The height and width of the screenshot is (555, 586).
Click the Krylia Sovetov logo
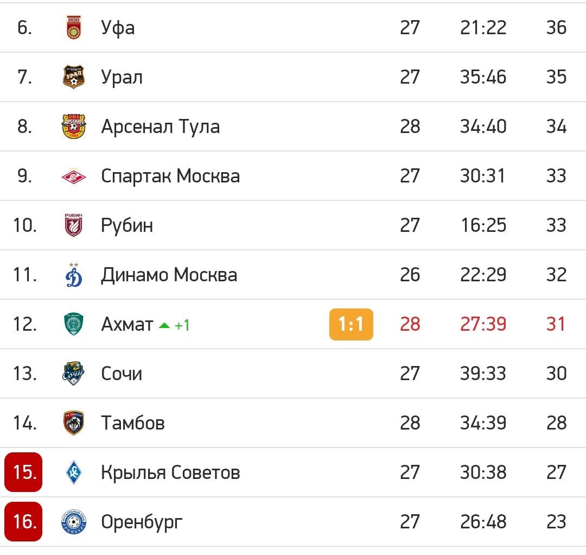[74, 472]
